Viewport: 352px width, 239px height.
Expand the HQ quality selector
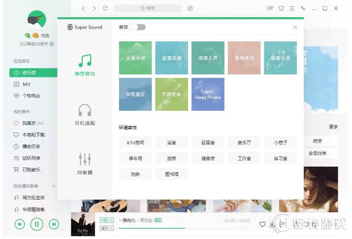tap(107, 220)
